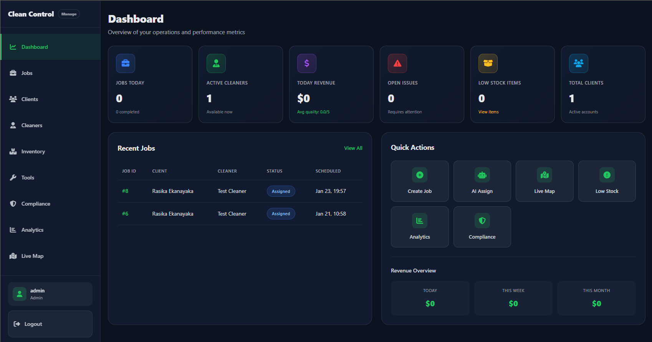Click the Today Revenue dollar sign icon
652x342 pixels.
pos(307,63)
